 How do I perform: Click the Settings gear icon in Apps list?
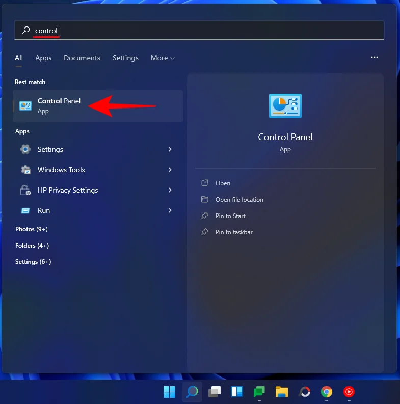(25, 149)
